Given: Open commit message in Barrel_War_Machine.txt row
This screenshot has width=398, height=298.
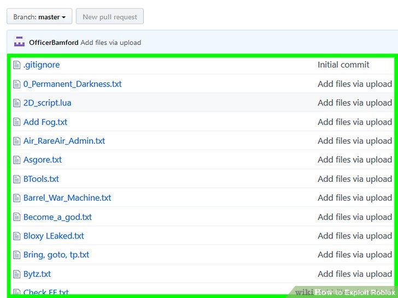Looking at the screenshot, I should (355, 198).
